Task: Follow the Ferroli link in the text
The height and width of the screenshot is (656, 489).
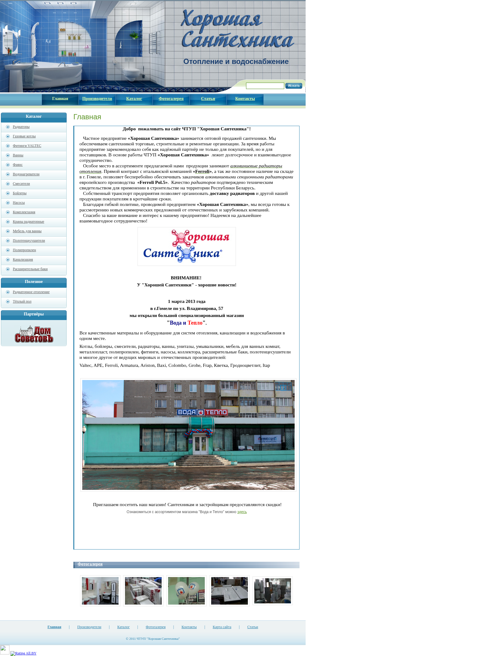Action: coord(202,172)
